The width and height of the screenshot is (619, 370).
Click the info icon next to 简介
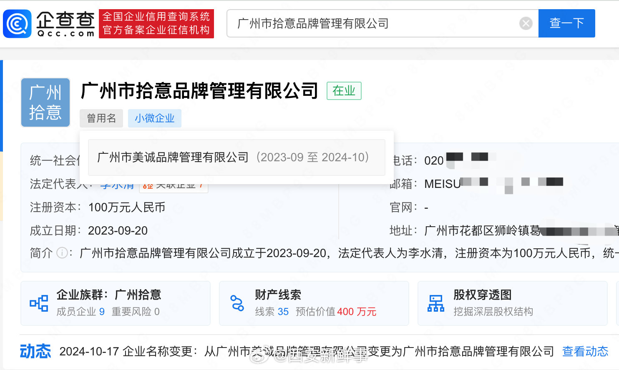tap(62, 253)
